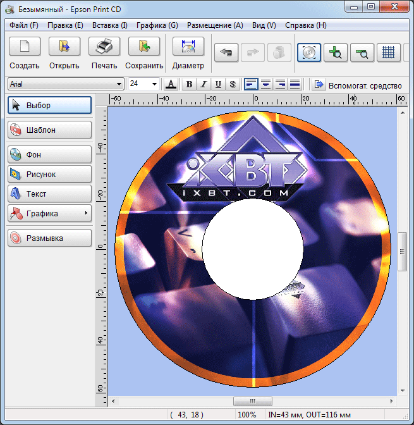Select the Выбор selection tool

click(49, 105)
